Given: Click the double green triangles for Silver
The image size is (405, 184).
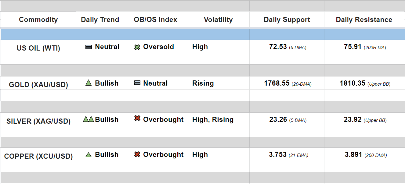Looking at the screenshot, I should pyautogui.click(x=89, y=119).
